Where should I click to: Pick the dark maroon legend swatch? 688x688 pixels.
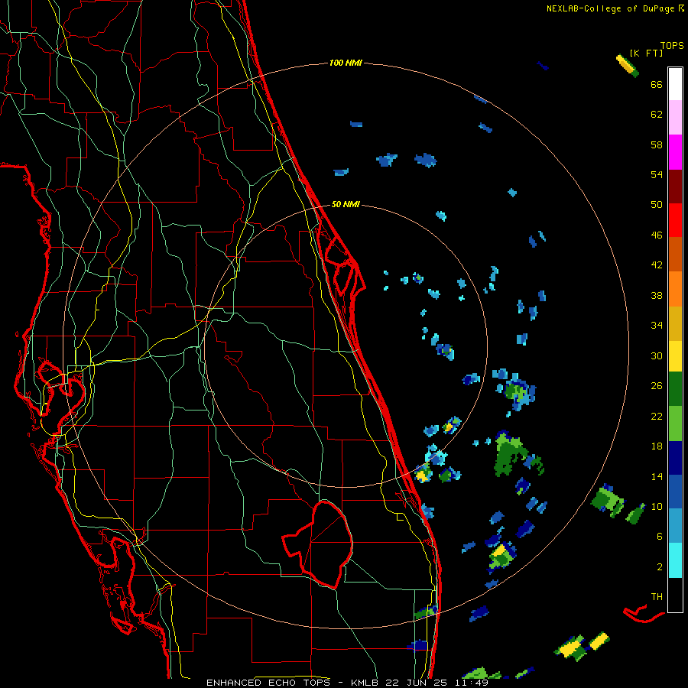[x=675, y=187]
